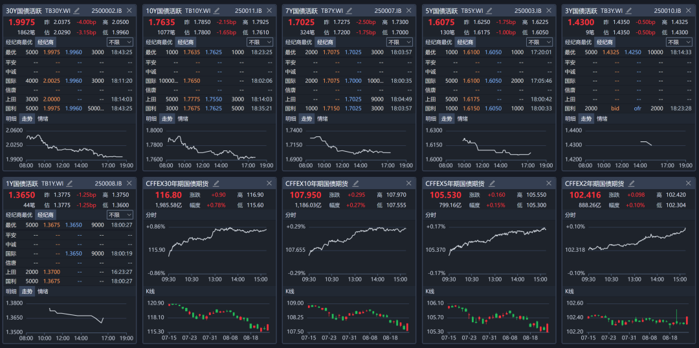Edit the 5Y国债活跃 panel via pencil icon
The height and width of the screenshot is (348, 699).
[x=489, y=10]
